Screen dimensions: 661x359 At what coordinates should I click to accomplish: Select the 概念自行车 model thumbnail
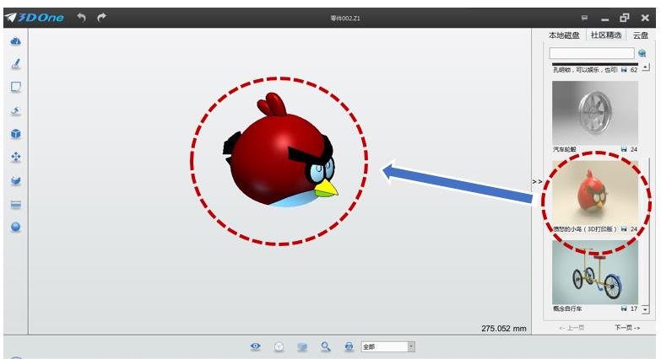click(595, 271)
